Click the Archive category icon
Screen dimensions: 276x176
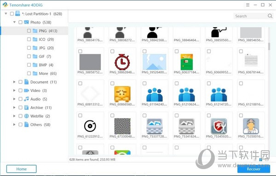(26, 108)
